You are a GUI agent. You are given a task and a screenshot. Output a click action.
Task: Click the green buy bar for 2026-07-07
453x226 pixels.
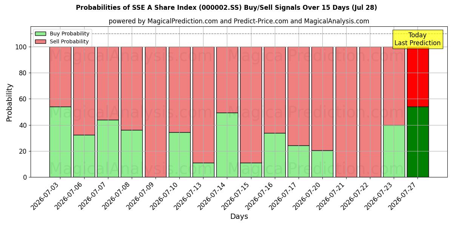tap(108, 148)
